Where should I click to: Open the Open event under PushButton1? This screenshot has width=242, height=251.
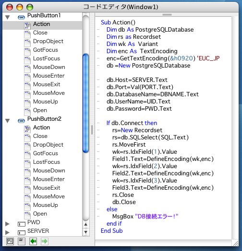pos(40,110)
